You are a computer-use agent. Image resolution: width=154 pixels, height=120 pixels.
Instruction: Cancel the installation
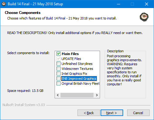(138, 113)
